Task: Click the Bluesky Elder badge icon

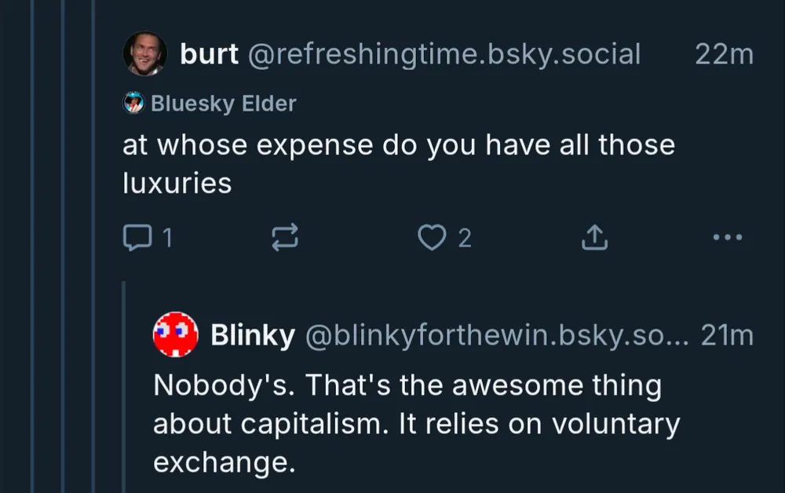Action: pyautogui.click(x=133, y=103)
